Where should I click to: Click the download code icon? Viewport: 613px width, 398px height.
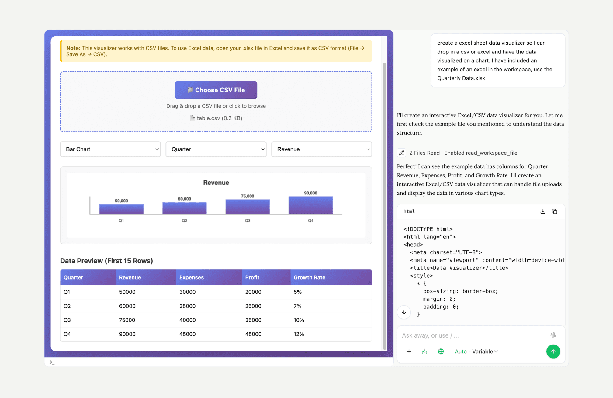pos(543,211)
